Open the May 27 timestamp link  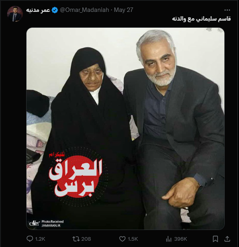(123, 10)
